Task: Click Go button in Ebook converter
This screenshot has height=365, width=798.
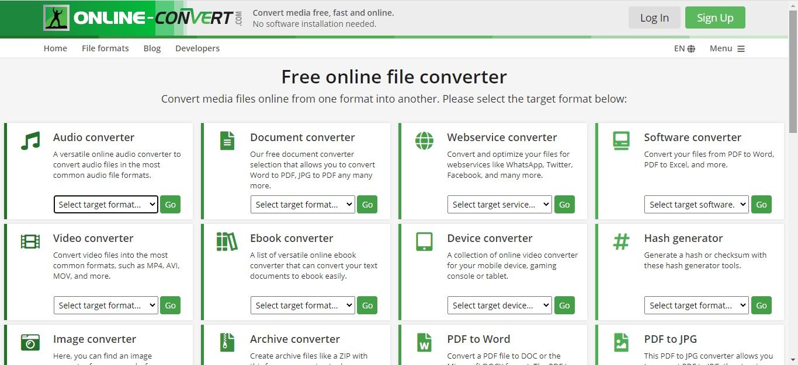Action: pyautogui.click(x=367, y=306)
